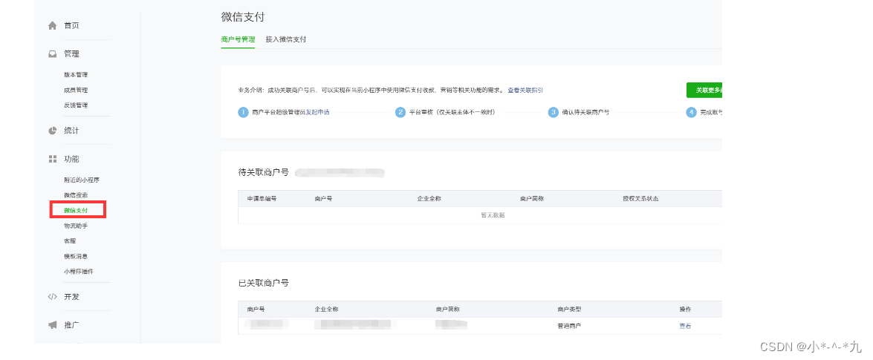Click the 企业全称 header in 待关联商户号 table
The width and height of the screenshot is (873, 360).
pyautogui.click(x=429, y=199)
